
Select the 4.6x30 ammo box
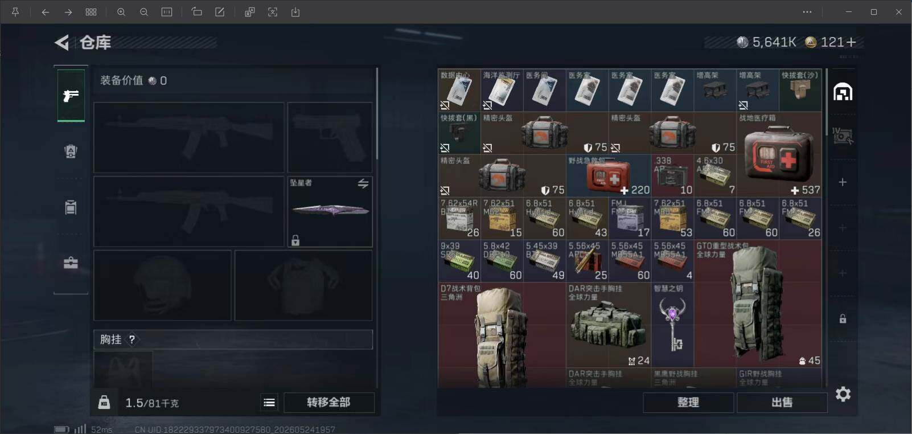[x=715, y=175]
